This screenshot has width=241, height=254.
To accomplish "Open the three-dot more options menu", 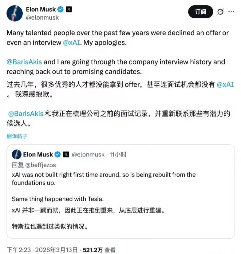I will pyautogui.click(x=231, y=12).
